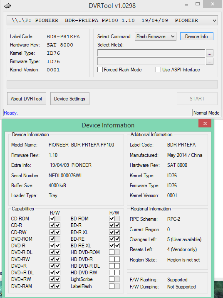The image size is (223, 298).
Task: Browse for the second firmware file
Action: coord(210,61)
